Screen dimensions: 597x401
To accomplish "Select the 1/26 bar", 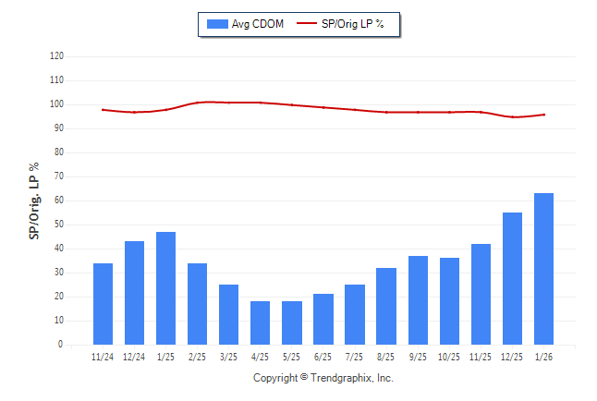I will click(x=543, y=269).
